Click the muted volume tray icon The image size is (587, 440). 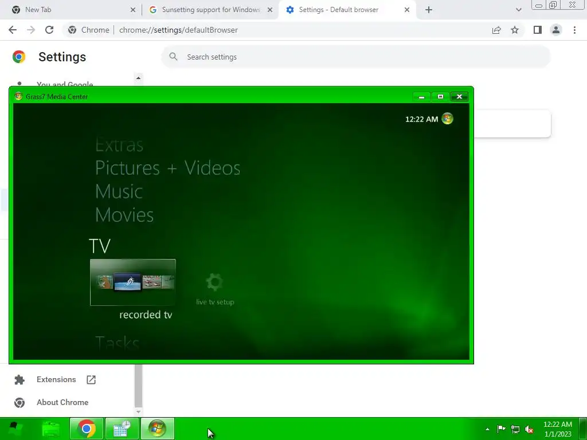tap(529, 429)
